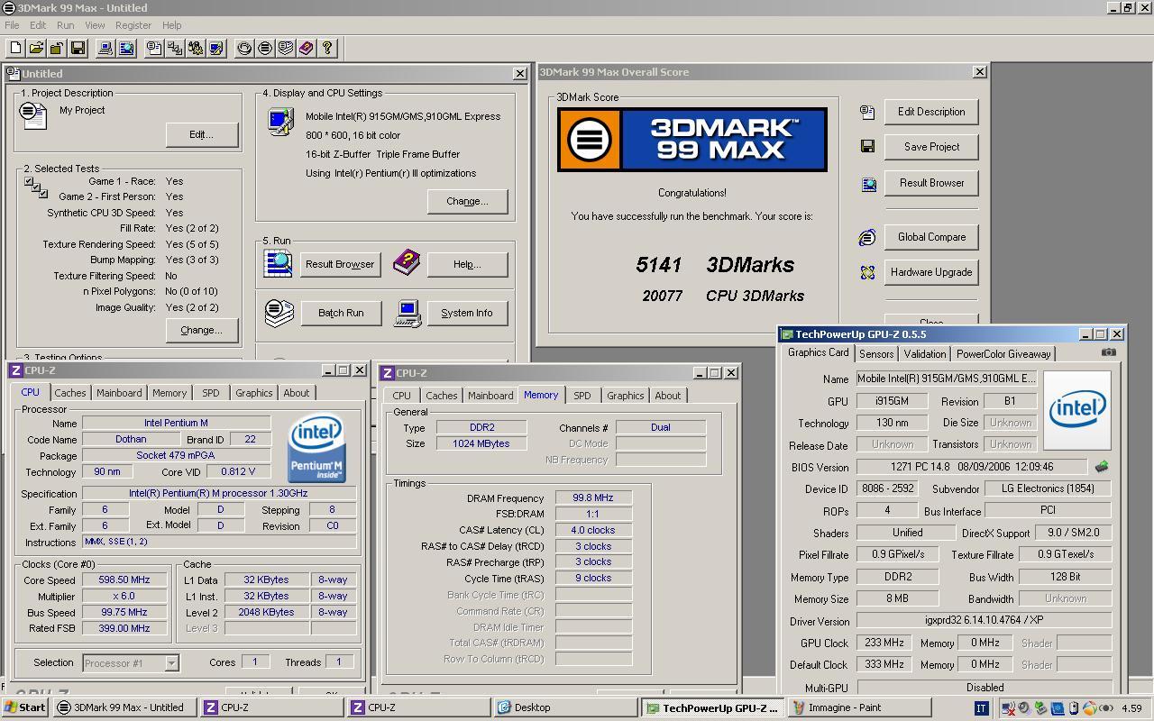Click the icon beside Global Compare

(867, 237)
